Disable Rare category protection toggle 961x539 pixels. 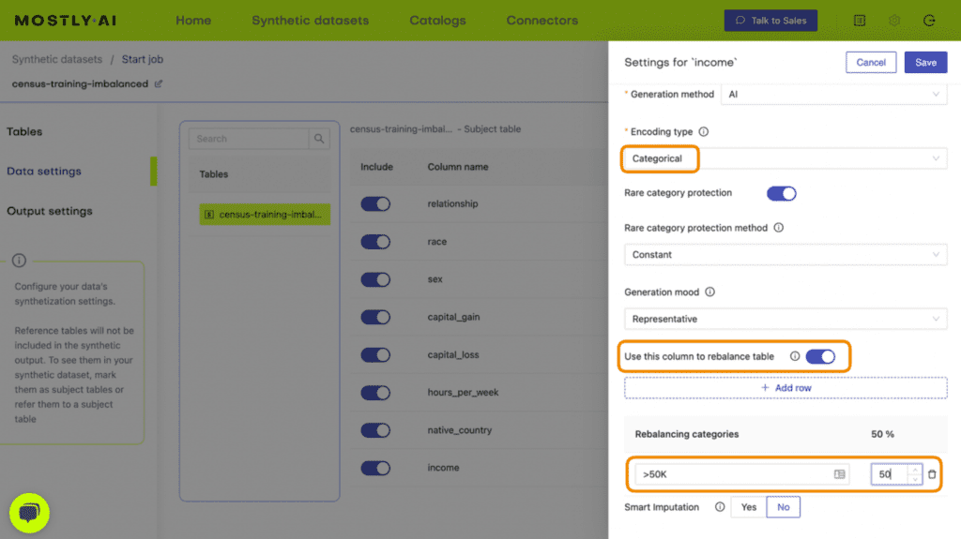point(781,193)
